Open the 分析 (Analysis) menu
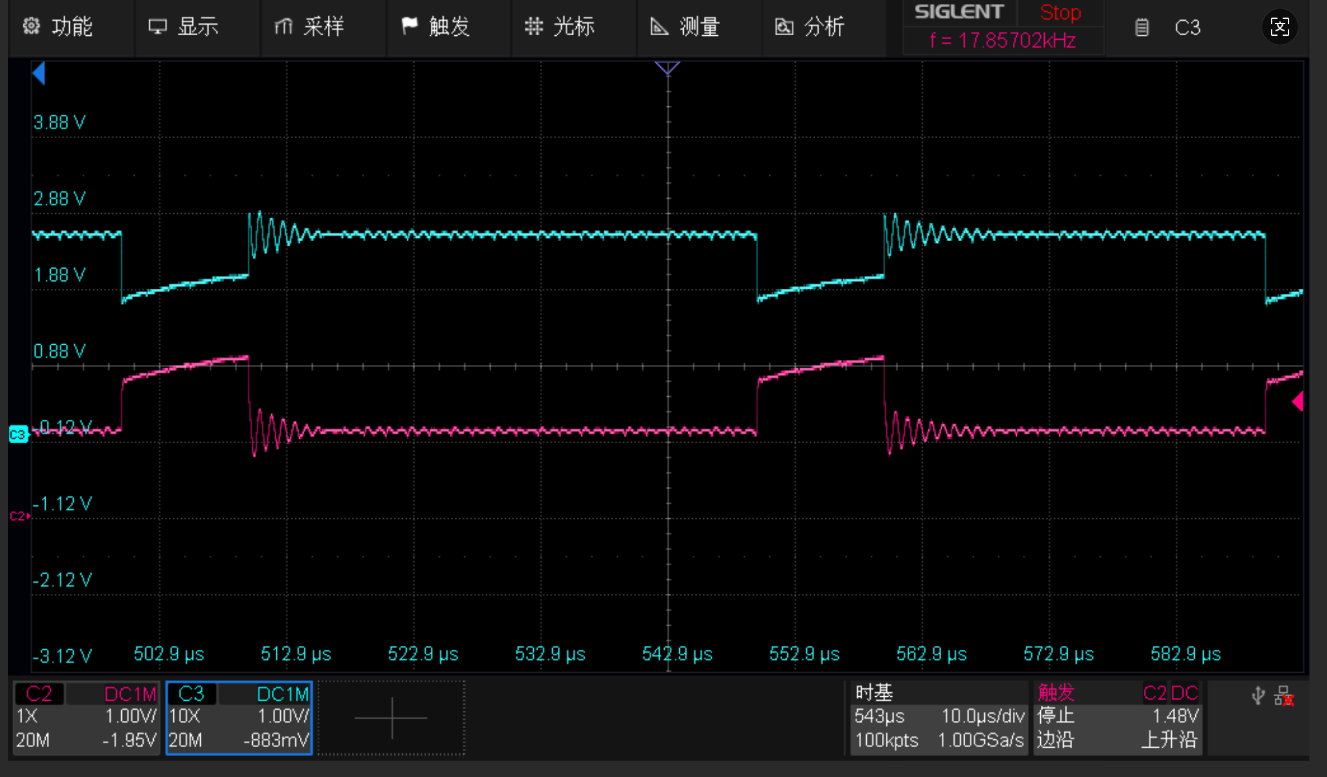 pyautogui.click(x=824, y=27)
